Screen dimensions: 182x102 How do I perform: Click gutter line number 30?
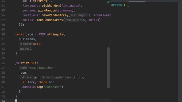pos(3,34)
